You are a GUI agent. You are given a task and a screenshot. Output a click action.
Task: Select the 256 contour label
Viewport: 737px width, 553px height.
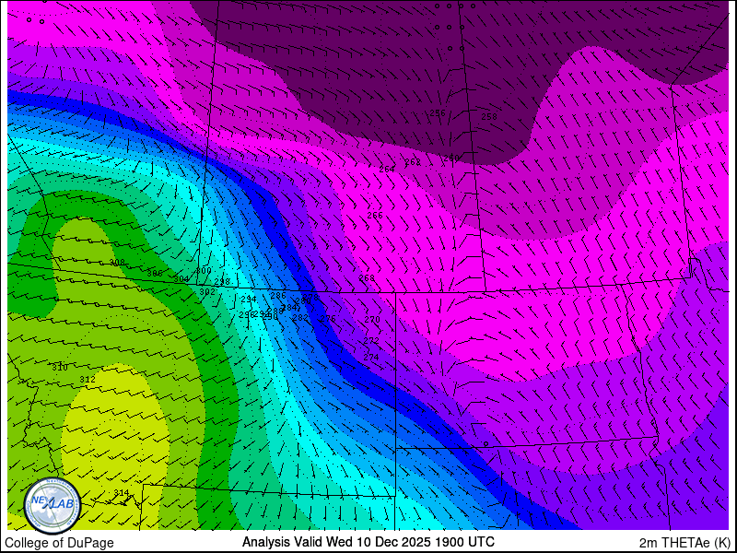click(438, 112)
